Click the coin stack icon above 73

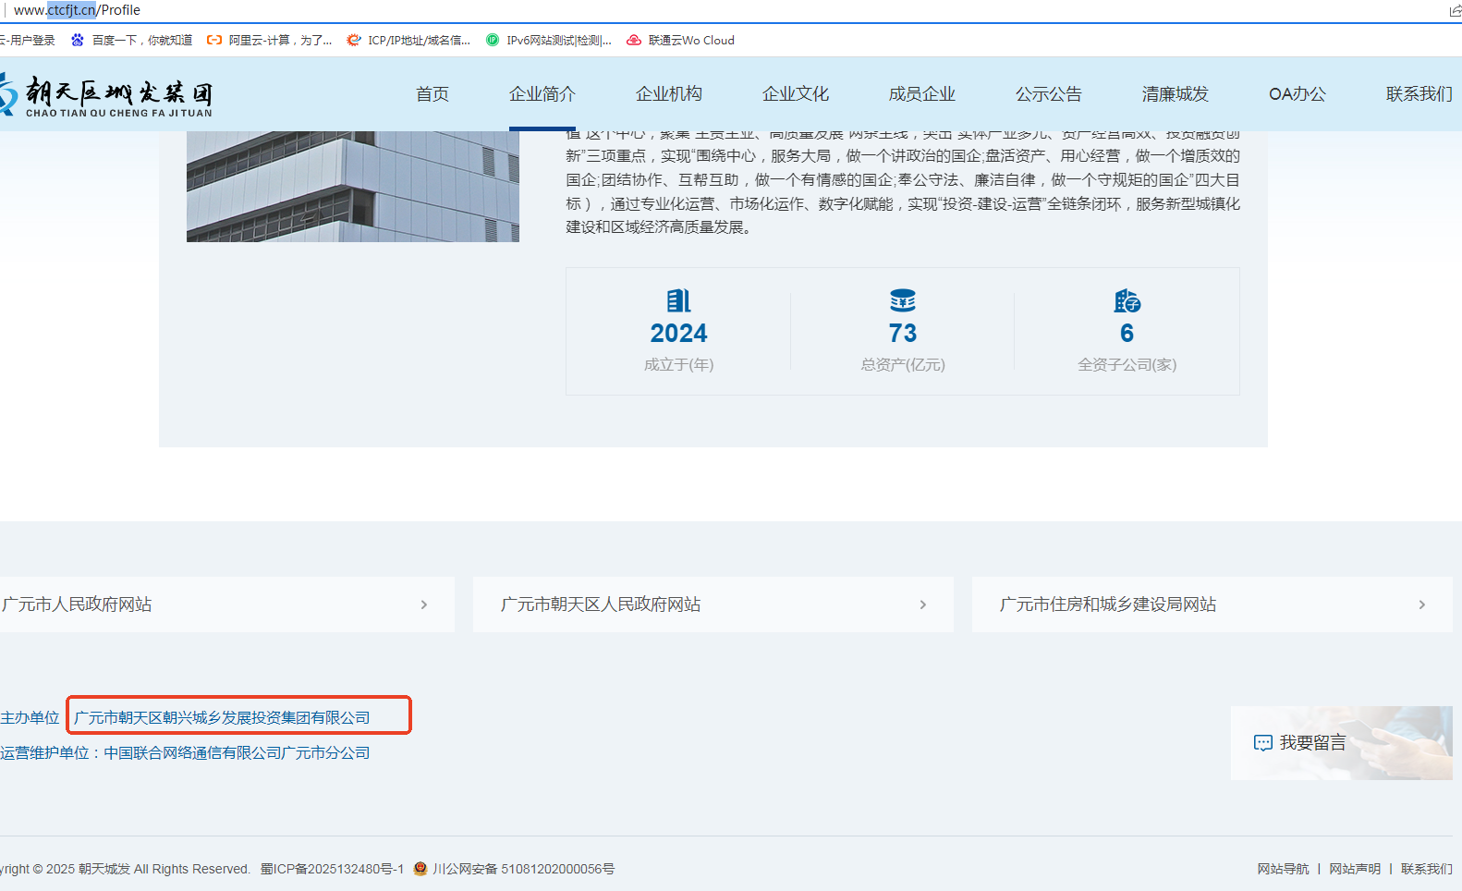(903, 300)
